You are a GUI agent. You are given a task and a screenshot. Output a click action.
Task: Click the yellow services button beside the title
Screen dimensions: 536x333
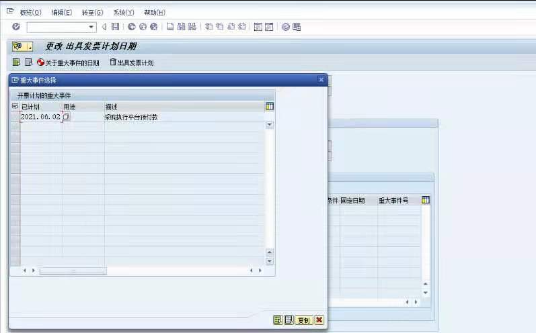click(x=23, y=46)
